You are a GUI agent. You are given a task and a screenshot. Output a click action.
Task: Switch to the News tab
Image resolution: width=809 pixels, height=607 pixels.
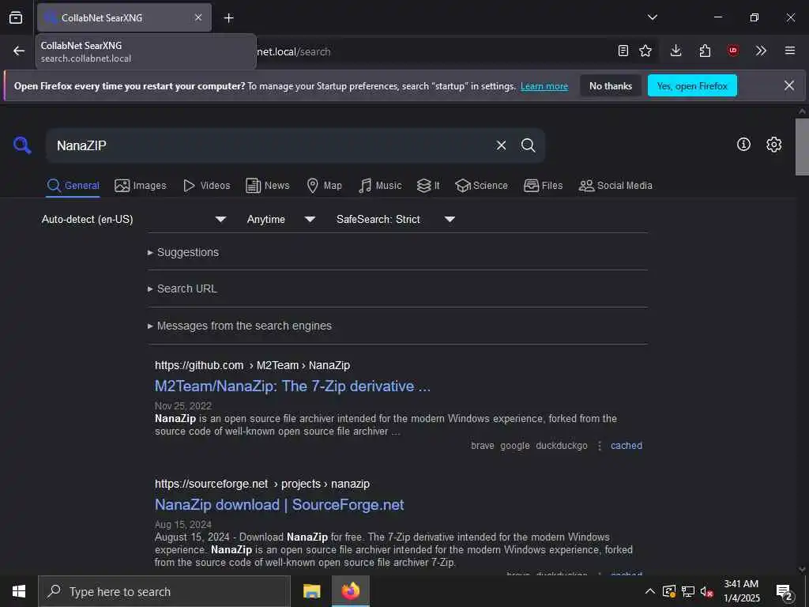(267, 185)
